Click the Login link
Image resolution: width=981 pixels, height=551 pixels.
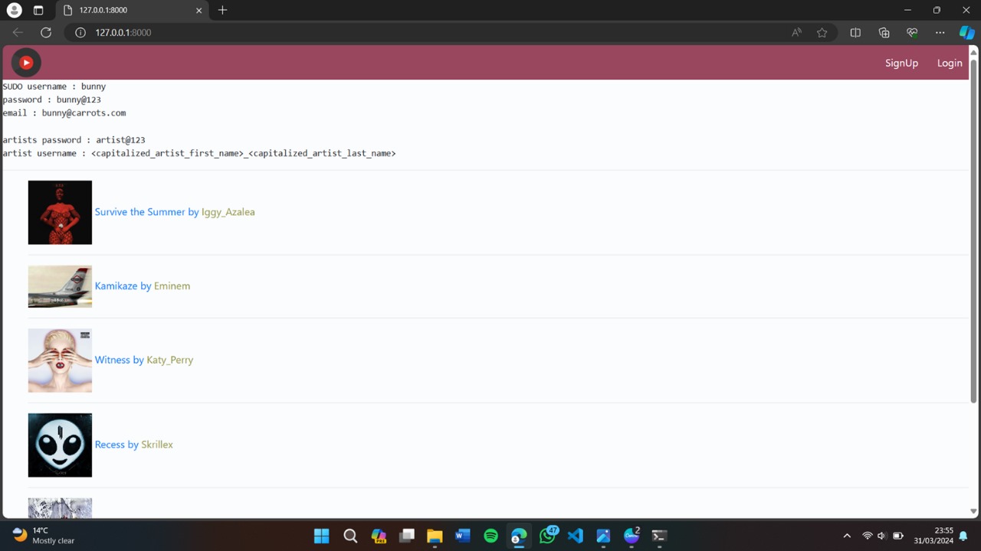(x=950, y=63)
